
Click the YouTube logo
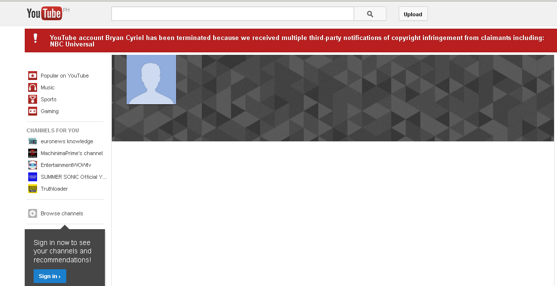[x=44, y=13]
